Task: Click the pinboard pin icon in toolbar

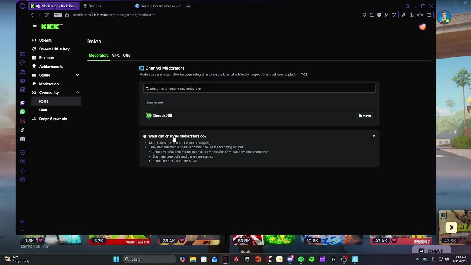Action: coord(364,15)
